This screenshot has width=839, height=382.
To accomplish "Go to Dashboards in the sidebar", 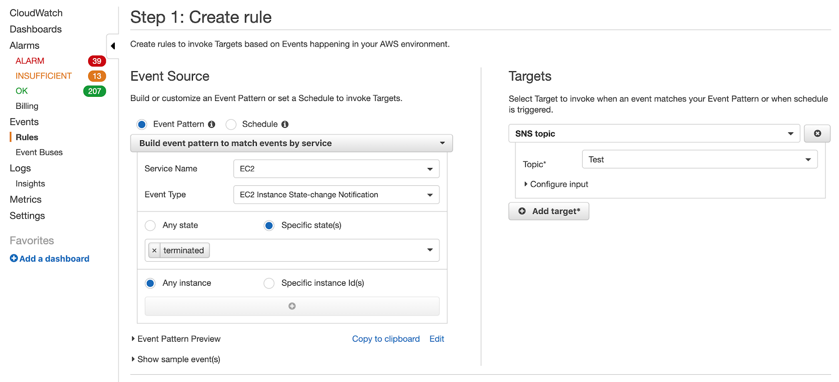I will (36, 29).
